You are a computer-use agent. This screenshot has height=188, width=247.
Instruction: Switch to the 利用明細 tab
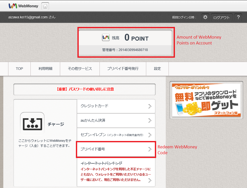point(45,69)
